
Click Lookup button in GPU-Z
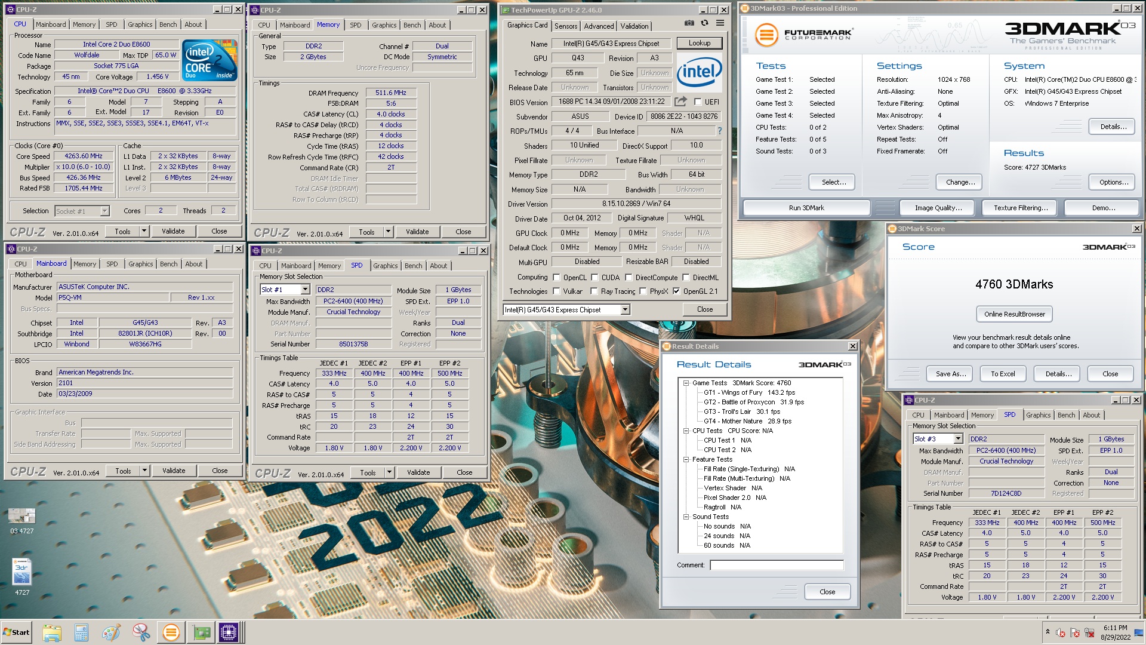700,43
